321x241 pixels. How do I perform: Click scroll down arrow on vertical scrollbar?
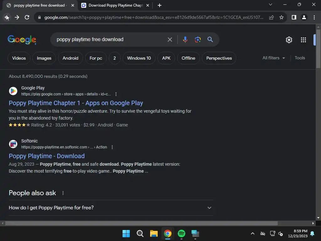(318, 218)
